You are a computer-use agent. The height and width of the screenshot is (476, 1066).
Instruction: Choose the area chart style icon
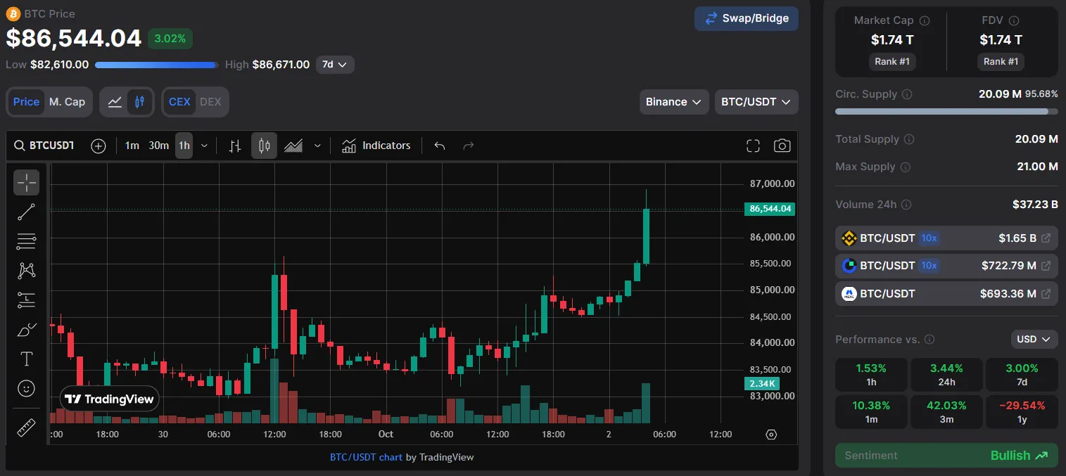point(293,146)
